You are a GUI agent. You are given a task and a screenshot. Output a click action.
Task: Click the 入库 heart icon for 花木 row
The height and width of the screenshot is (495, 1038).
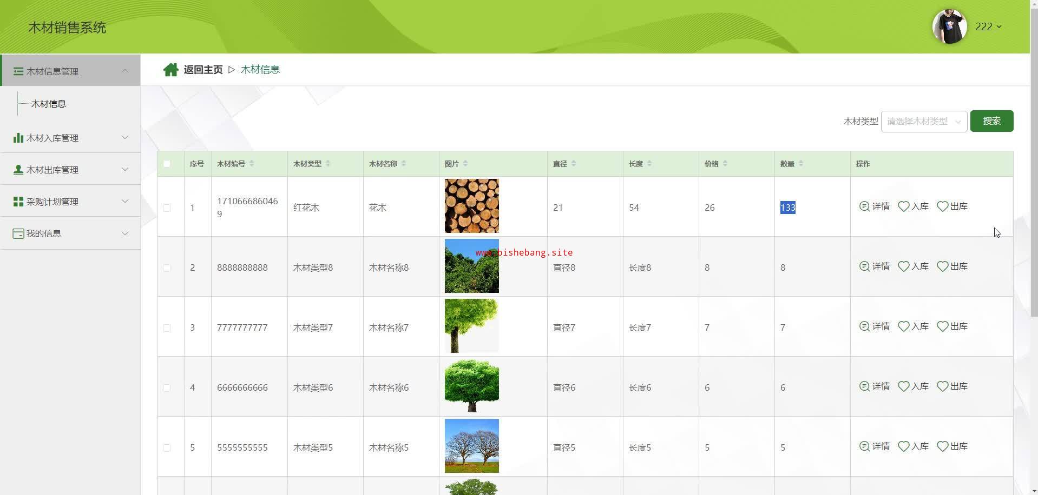[x=903, y=206]
